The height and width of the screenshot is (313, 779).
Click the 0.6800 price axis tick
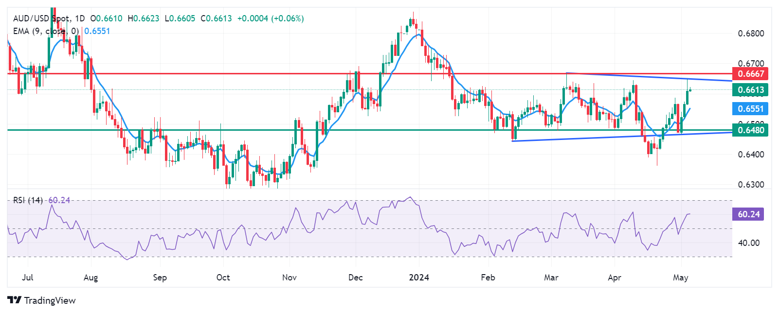[751, 34]
